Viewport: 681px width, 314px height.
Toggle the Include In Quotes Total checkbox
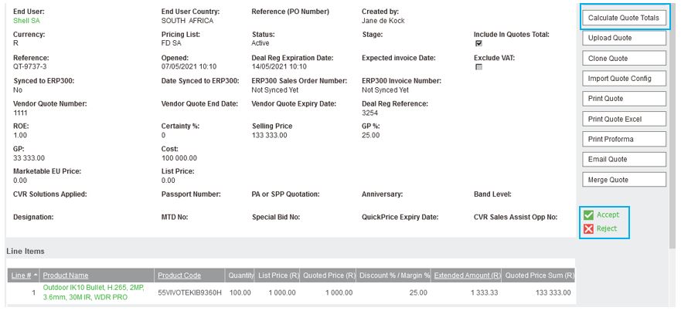coord(478,44)
